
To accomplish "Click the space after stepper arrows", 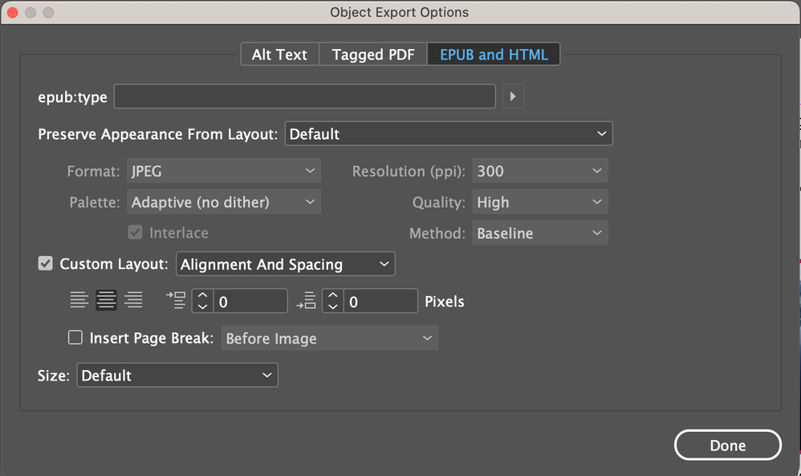I will coord(332,301).
